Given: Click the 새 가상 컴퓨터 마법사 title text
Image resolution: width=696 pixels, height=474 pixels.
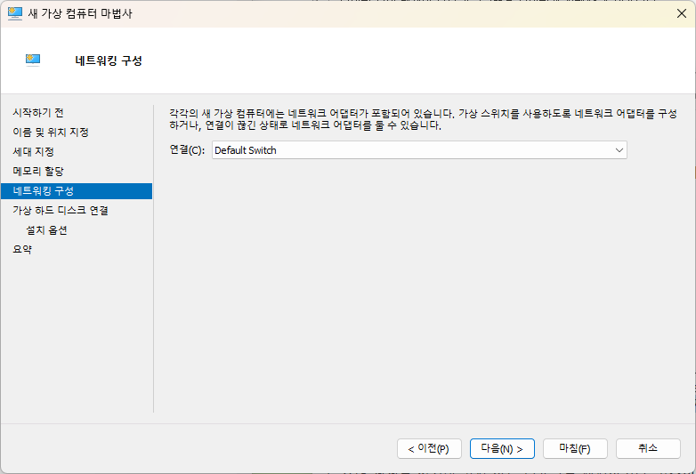Looking at the screenshot, I should click(80, 13).
